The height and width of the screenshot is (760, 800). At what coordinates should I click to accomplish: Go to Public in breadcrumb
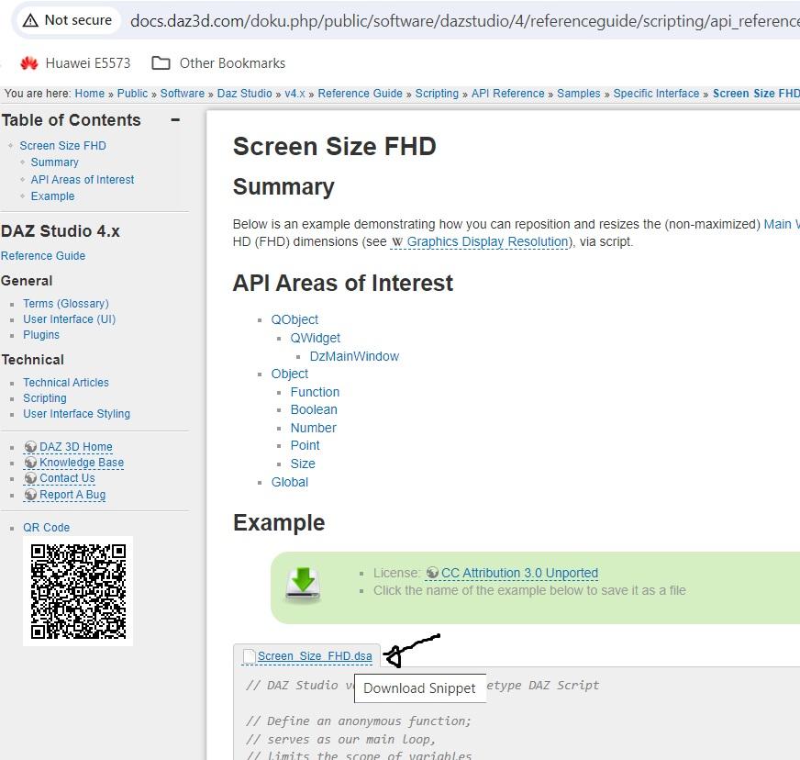(133, 94)
